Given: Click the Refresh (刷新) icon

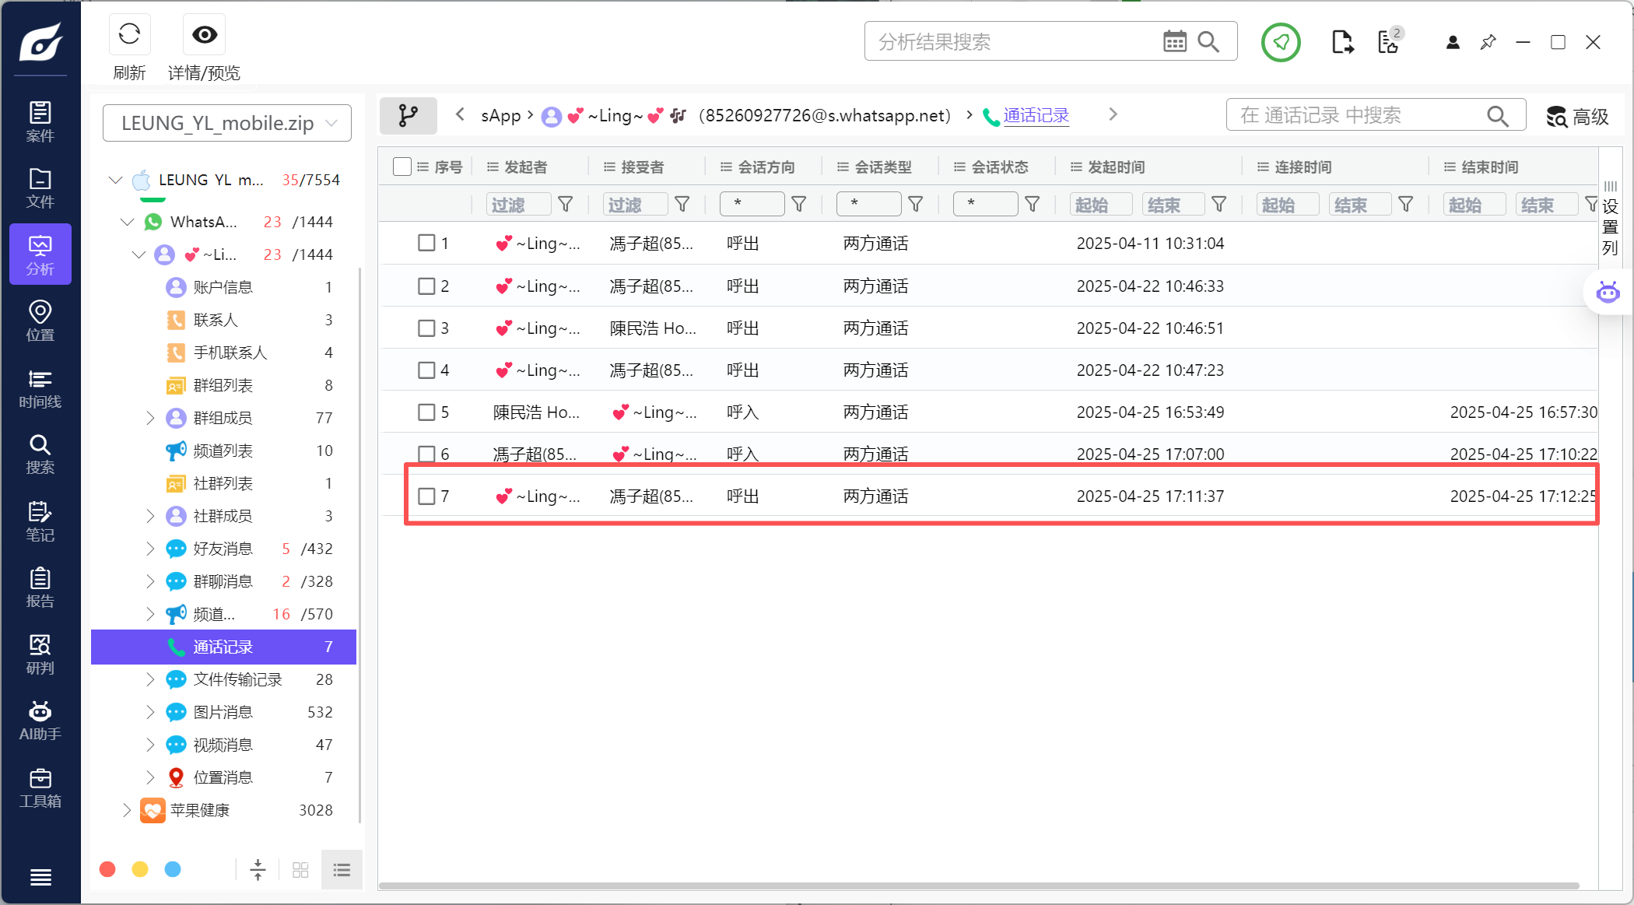Looking at the screenshot, I should (x=129, y=35).
